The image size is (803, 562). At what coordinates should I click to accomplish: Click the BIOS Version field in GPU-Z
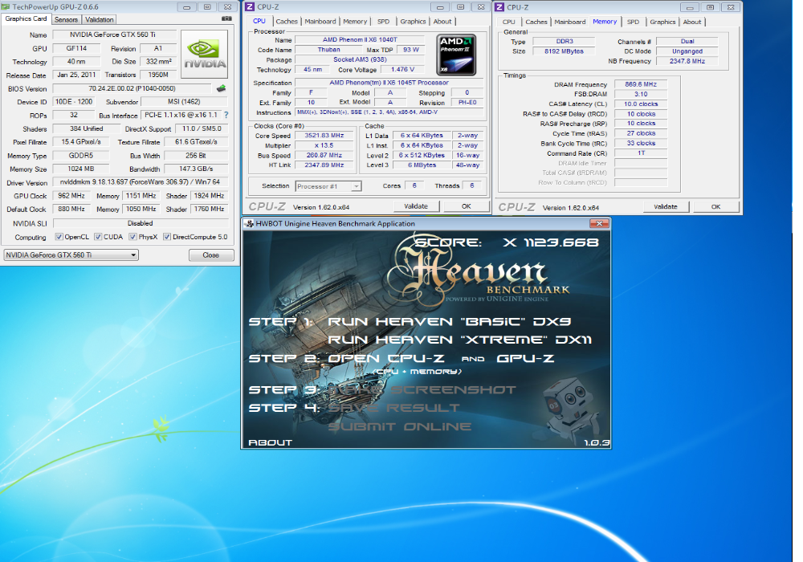tap(132, 88)
